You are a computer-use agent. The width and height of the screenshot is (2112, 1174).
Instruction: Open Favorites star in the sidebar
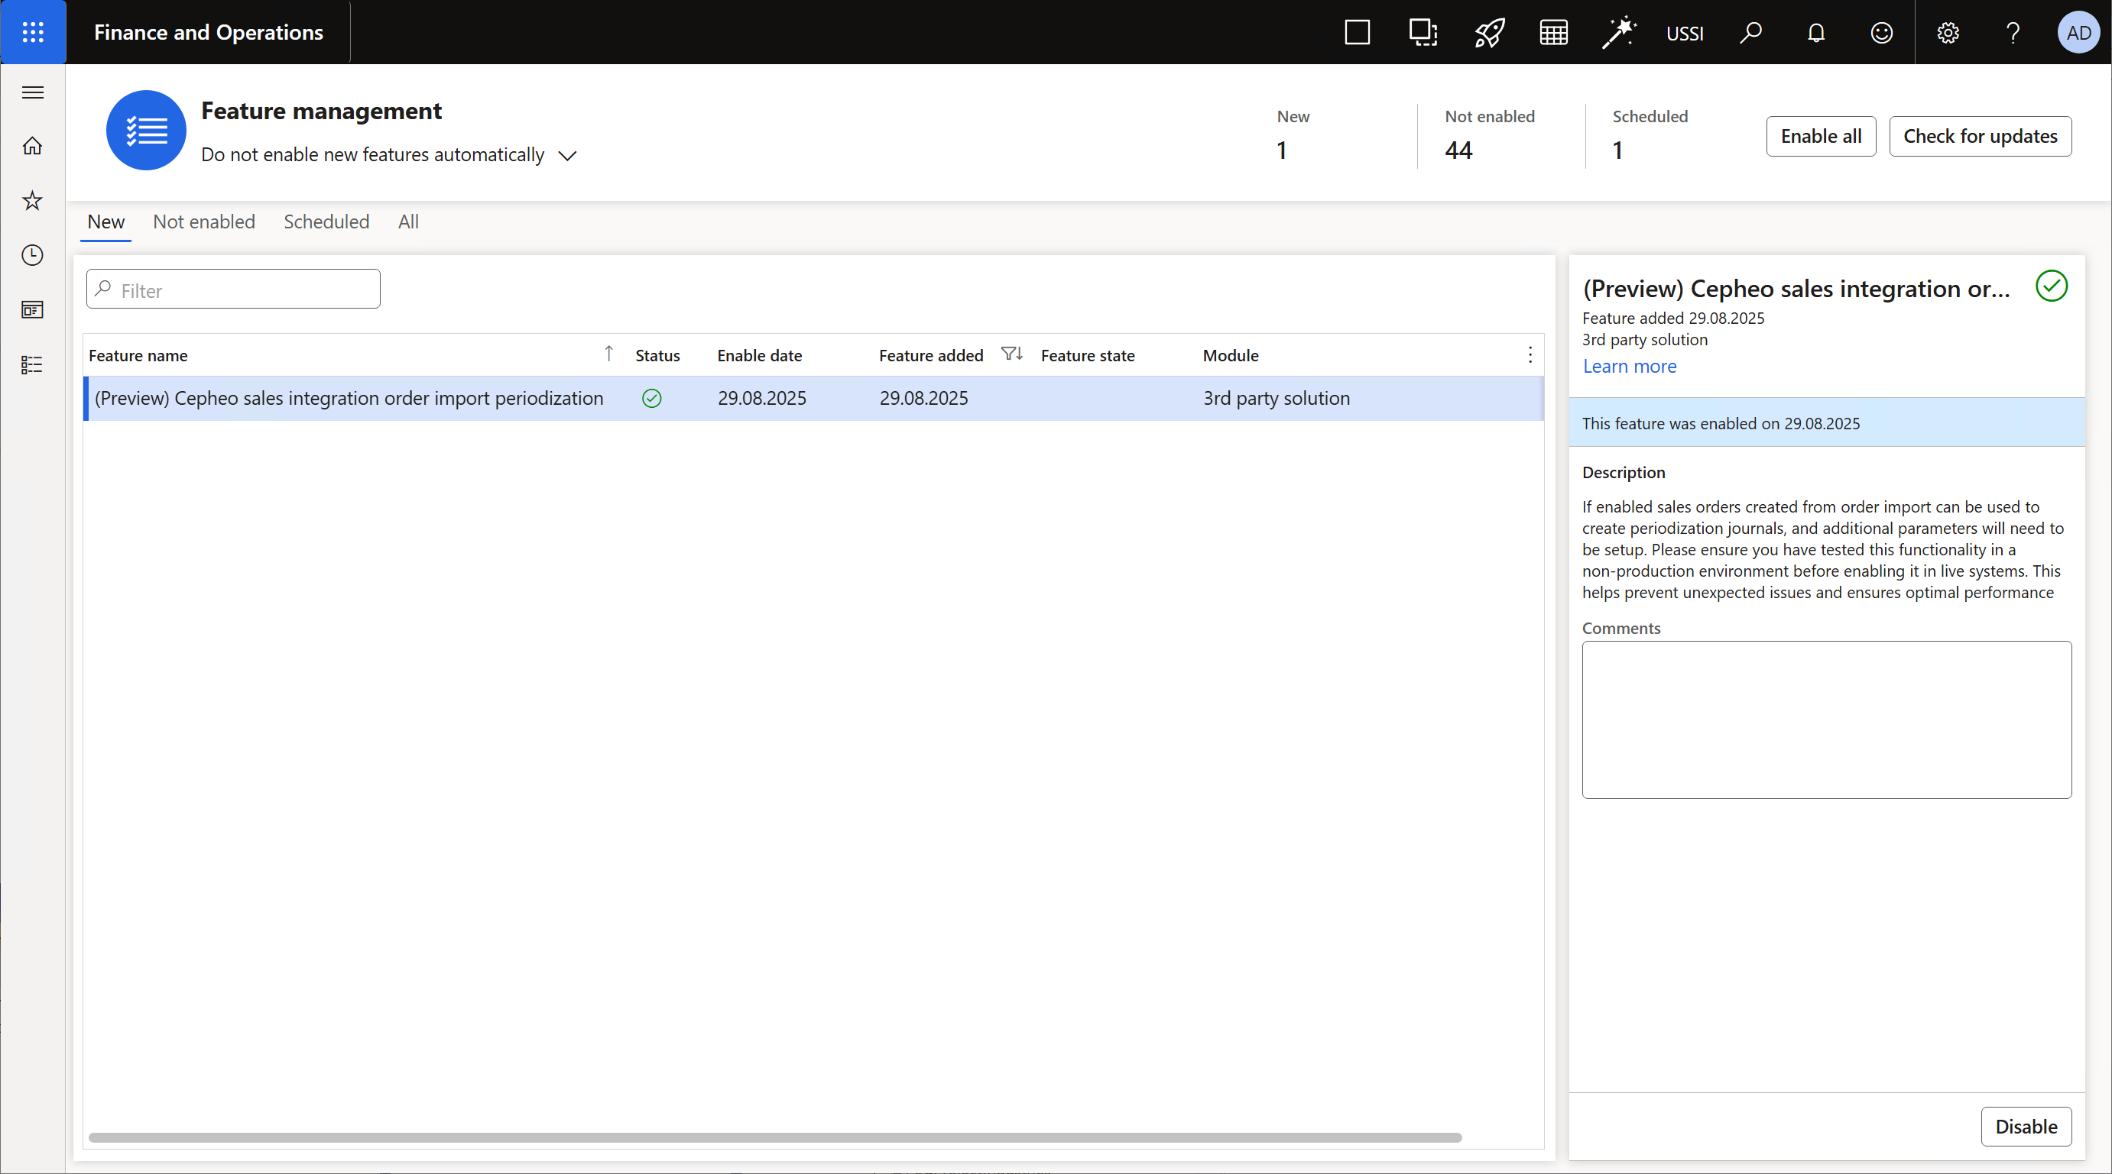pyautogui.click(x=33, y=201)
